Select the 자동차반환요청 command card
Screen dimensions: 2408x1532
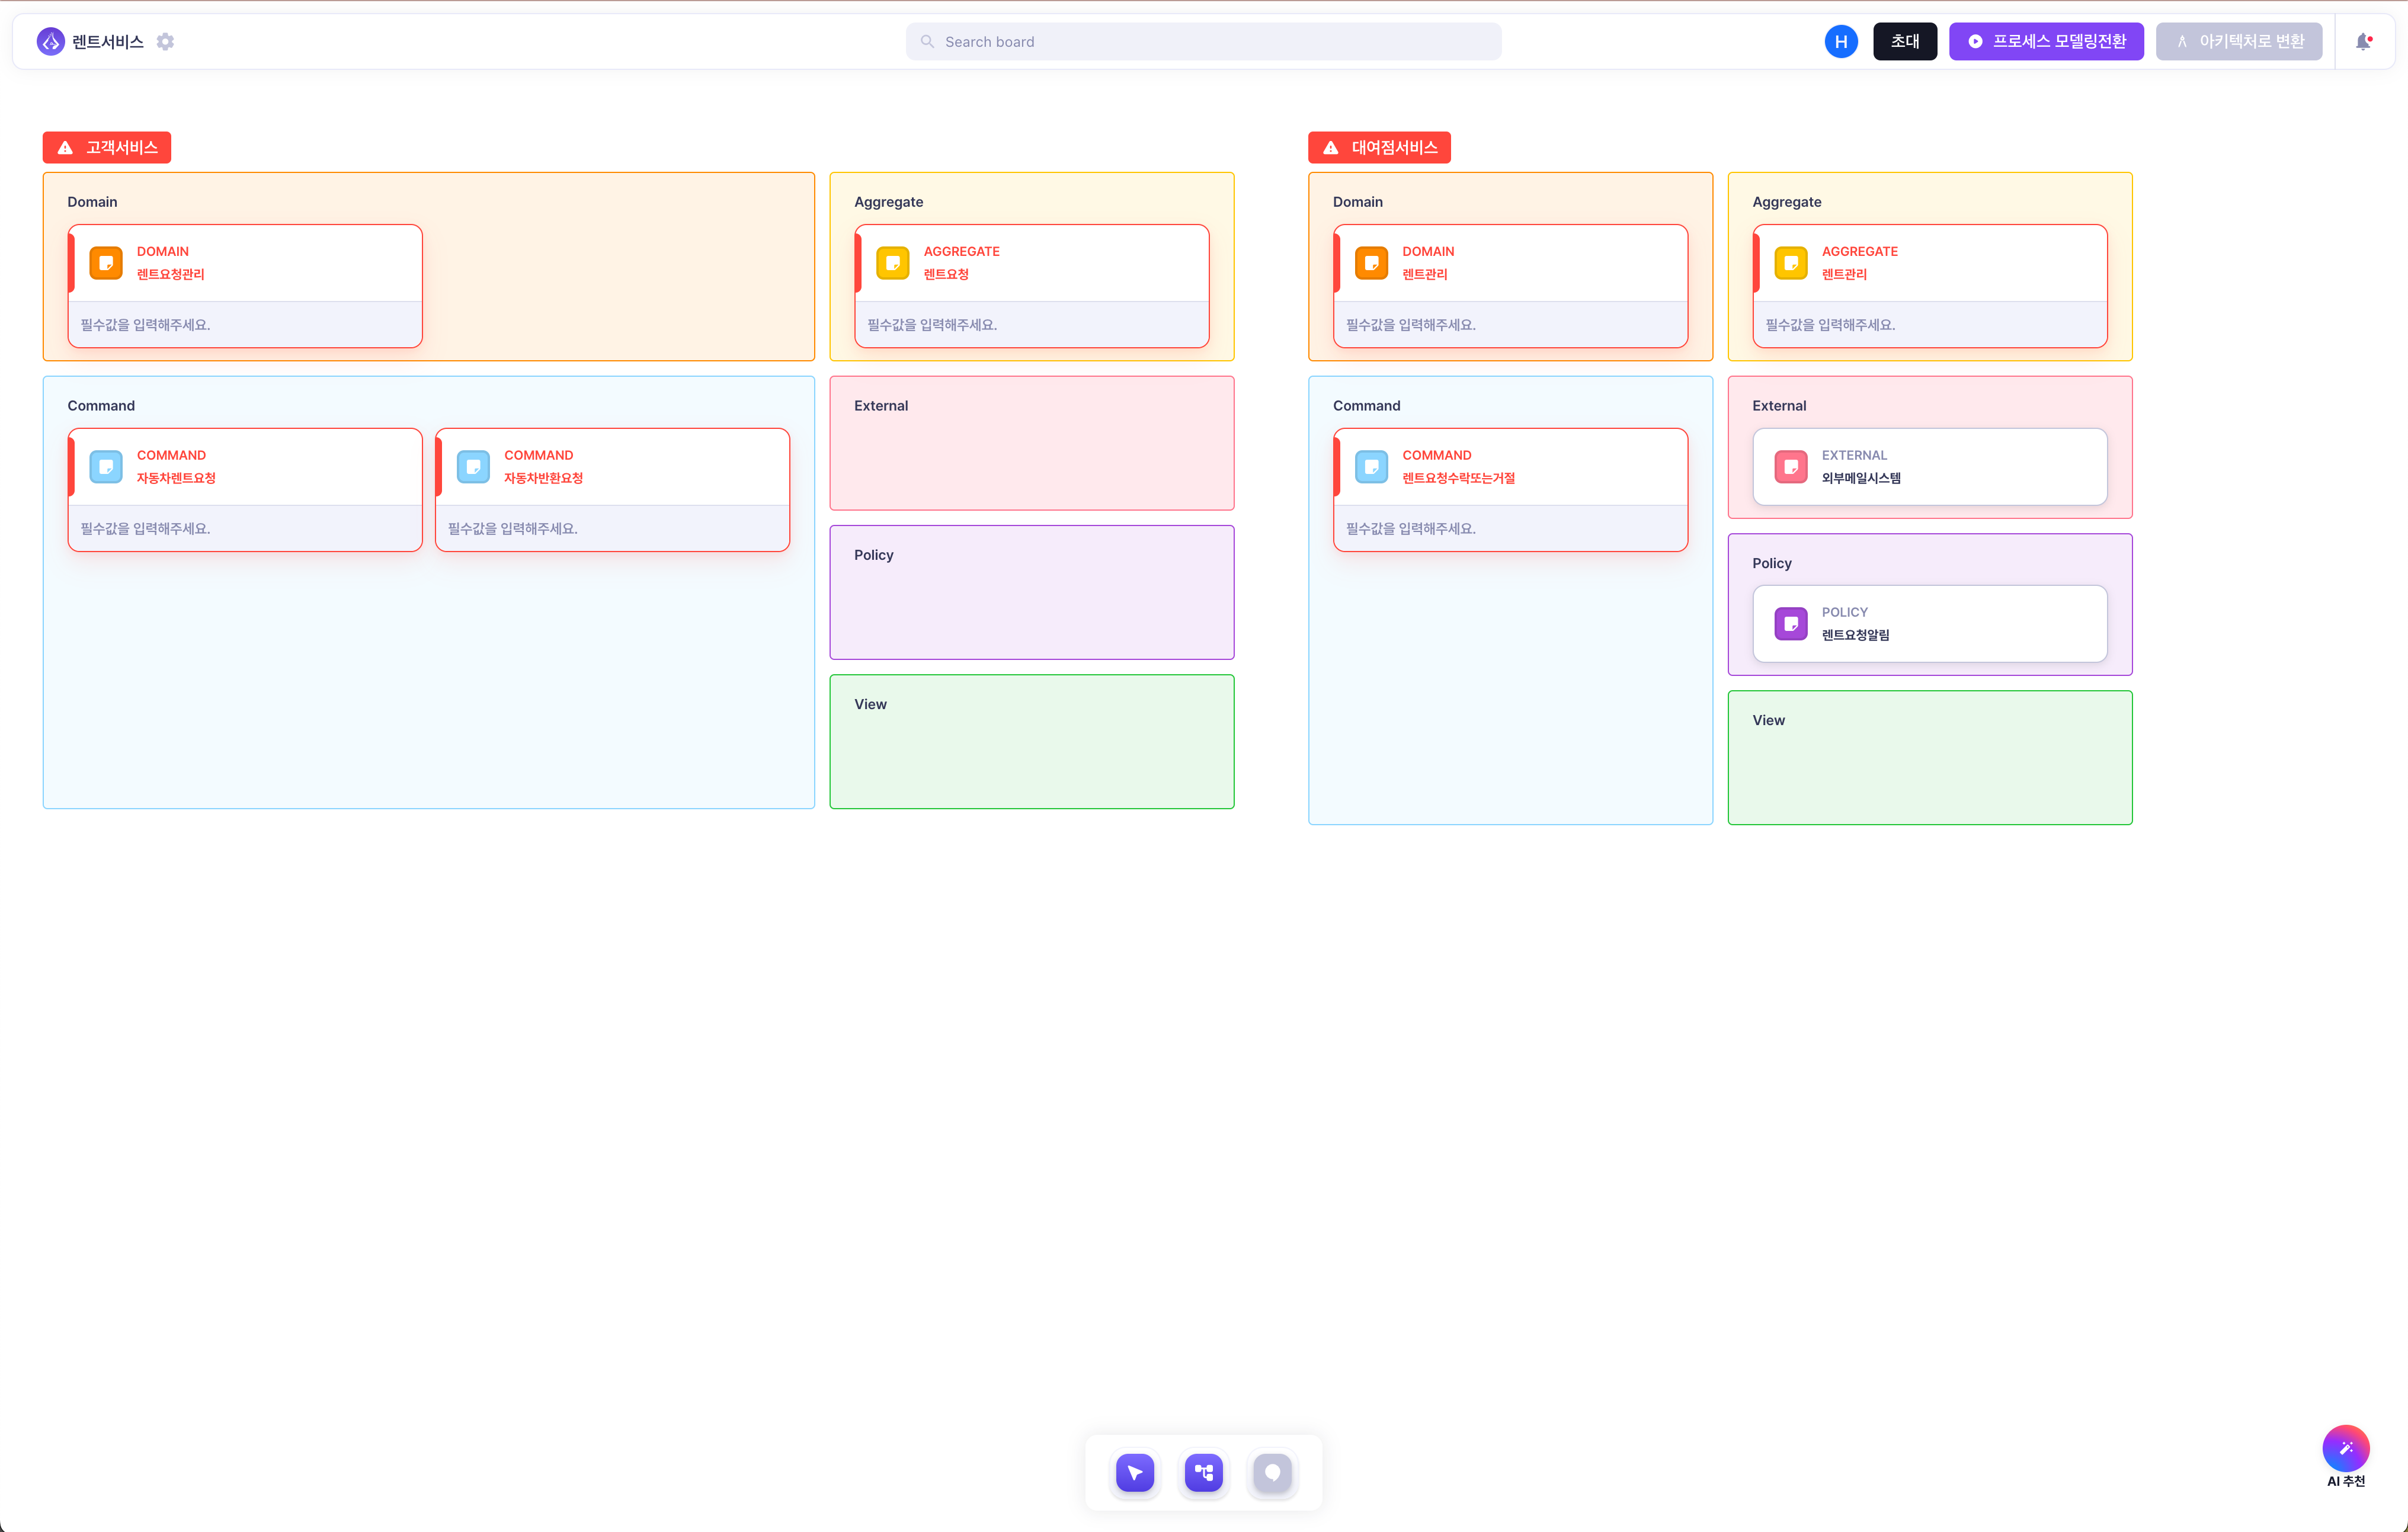point(612,490)
